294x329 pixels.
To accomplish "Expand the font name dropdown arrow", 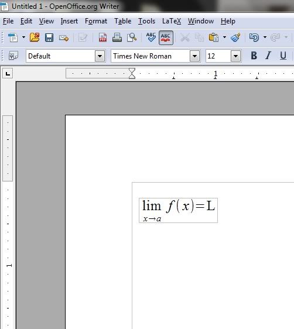I will pyautogui.click(x=195, y=56).
